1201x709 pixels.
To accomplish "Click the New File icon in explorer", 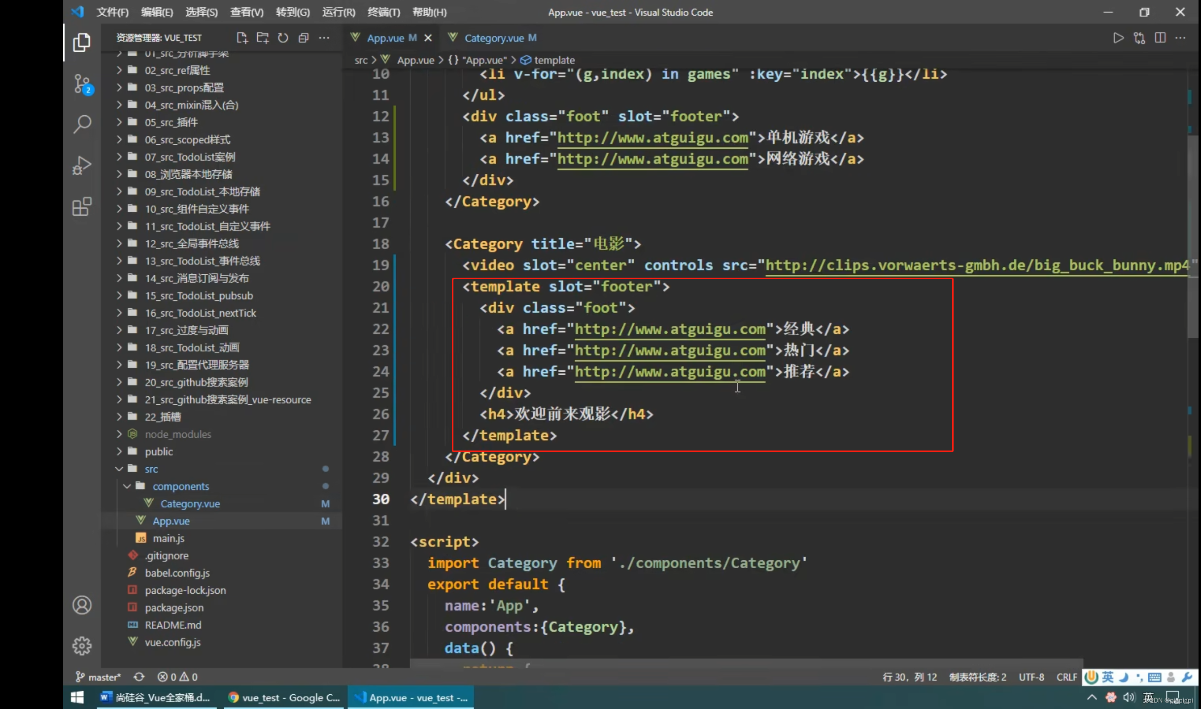I will click(242, 38).
